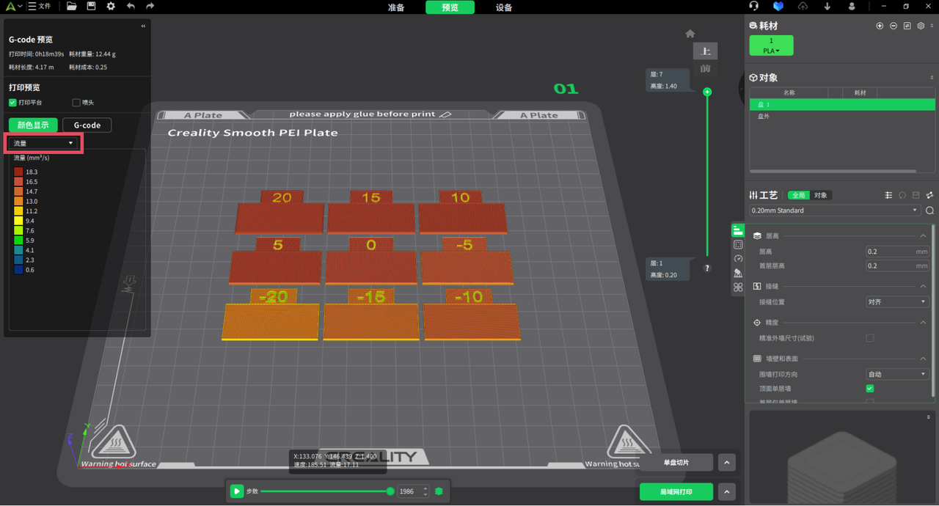Click the headset support icon

754,7
